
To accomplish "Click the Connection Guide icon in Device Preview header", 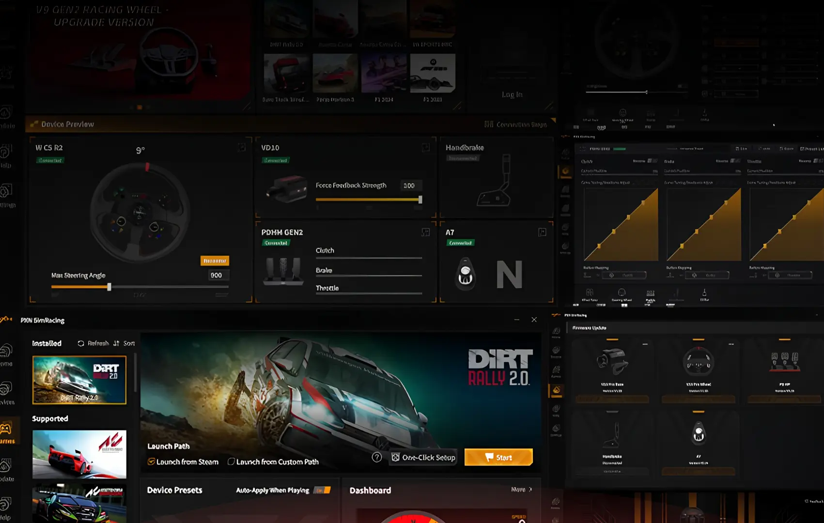I will tap(489, 124).
